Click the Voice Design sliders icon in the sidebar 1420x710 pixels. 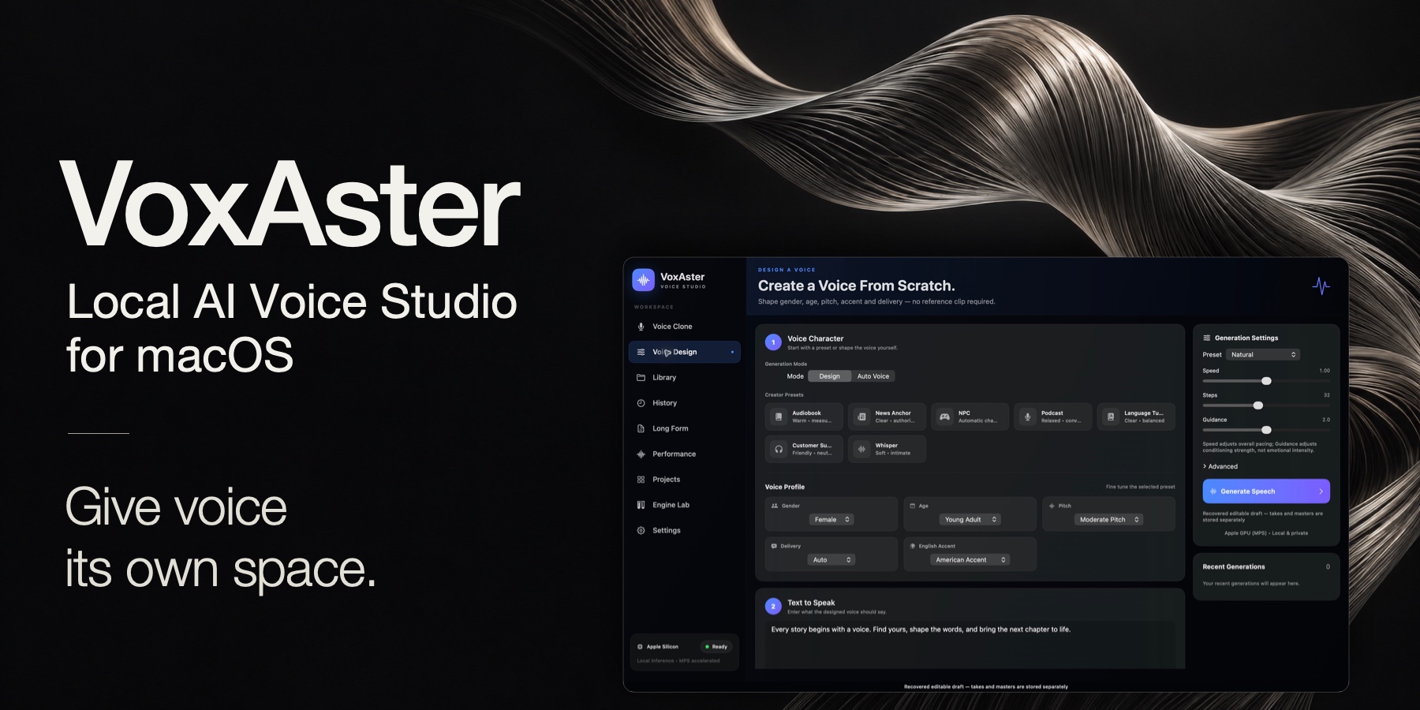click(641, 352)
